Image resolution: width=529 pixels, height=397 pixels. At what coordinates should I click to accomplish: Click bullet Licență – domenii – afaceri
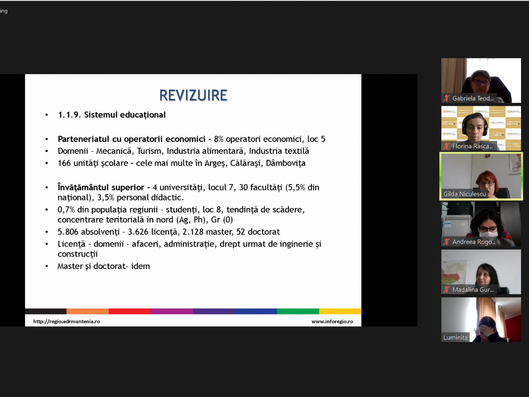coord(189,249)
